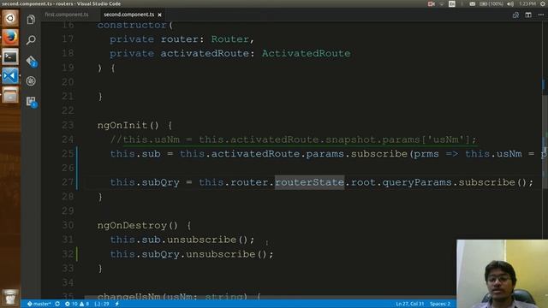Change indentation via 'Spaces: 2'
The height and width of the screenshot is (308, 548).
click(440, 304)
